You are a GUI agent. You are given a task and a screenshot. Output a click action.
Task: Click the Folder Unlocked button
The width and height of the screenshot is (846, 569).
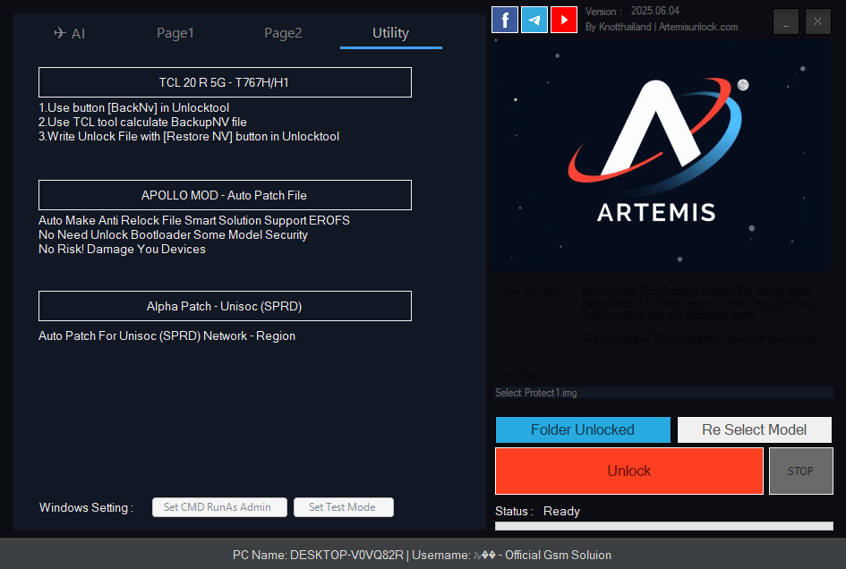click(583, 429)
